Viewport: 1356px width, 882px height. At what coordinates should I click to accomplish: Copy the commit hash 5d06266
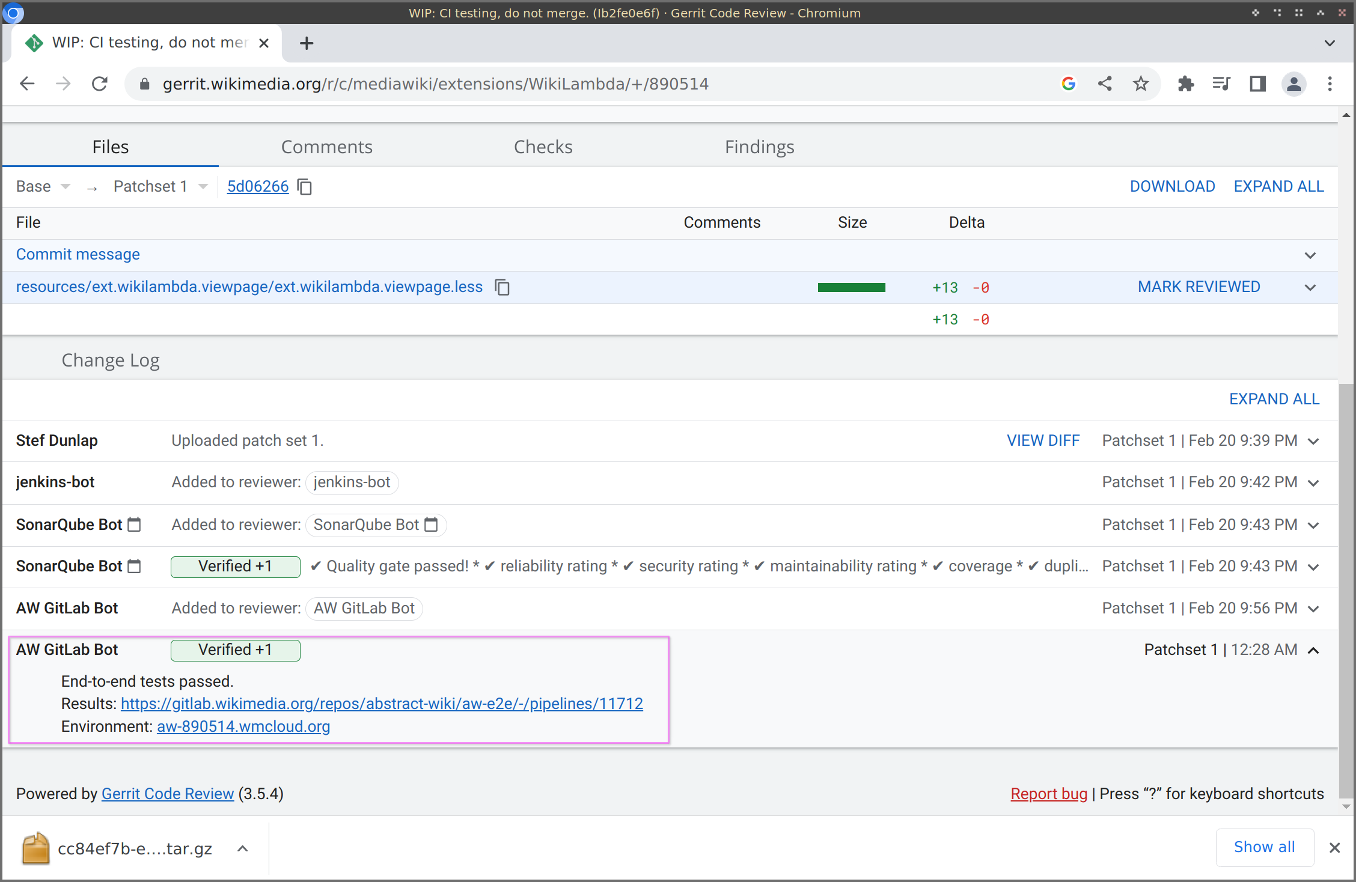pyautogui.click(x=305, y=187)
